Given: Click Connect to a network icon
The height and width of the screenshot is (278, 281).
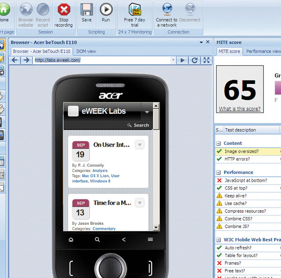Looking at the screenshot, I should point(167,9).
